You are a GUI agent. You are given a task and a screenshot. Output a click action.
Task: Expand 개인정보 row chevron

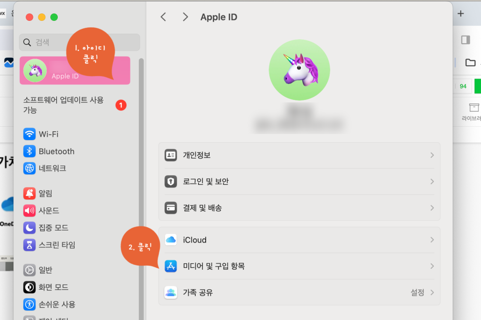tap(432, 155)
